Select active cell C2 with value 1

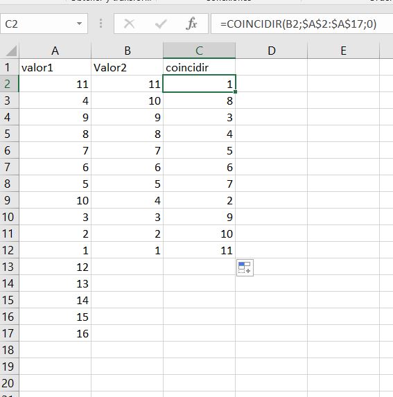pos(200,84)
